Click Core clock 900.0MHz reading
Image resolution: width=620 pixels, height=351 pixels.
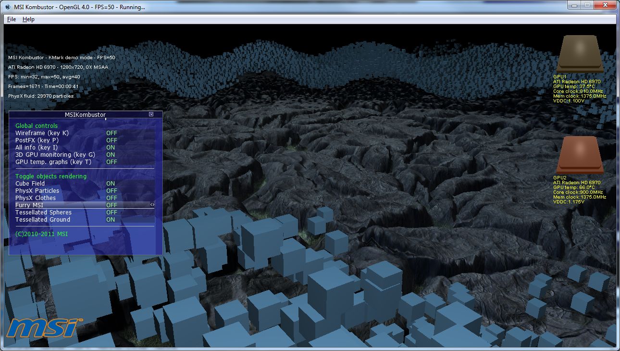[578, 192]
